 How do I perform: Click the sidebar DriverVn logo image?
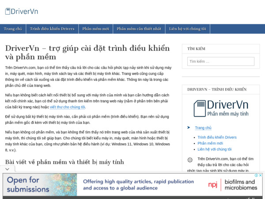tap(221, 108)
